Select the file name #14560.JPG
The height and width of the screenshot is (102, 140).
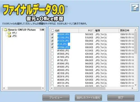[x=63, y=50]
